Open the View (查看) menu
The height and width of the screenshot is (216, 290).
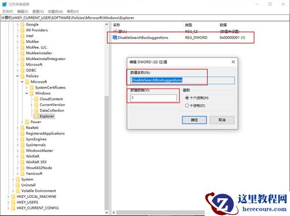(x=38, y=12)
